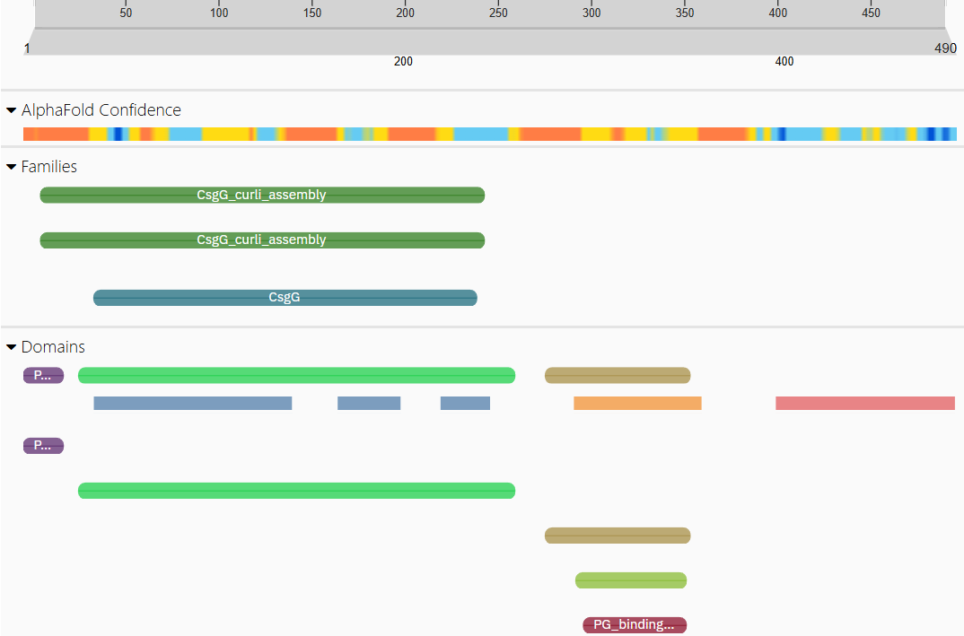Click ruler tick 150
Image resolution: width=964 pixels, height=636 pixels.
(x=312, y=13)
